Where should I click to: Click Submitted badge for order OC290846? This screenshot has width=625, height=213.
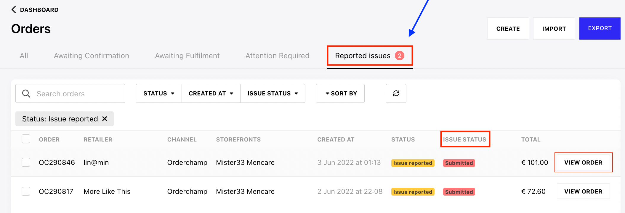(x=459, y=163)
